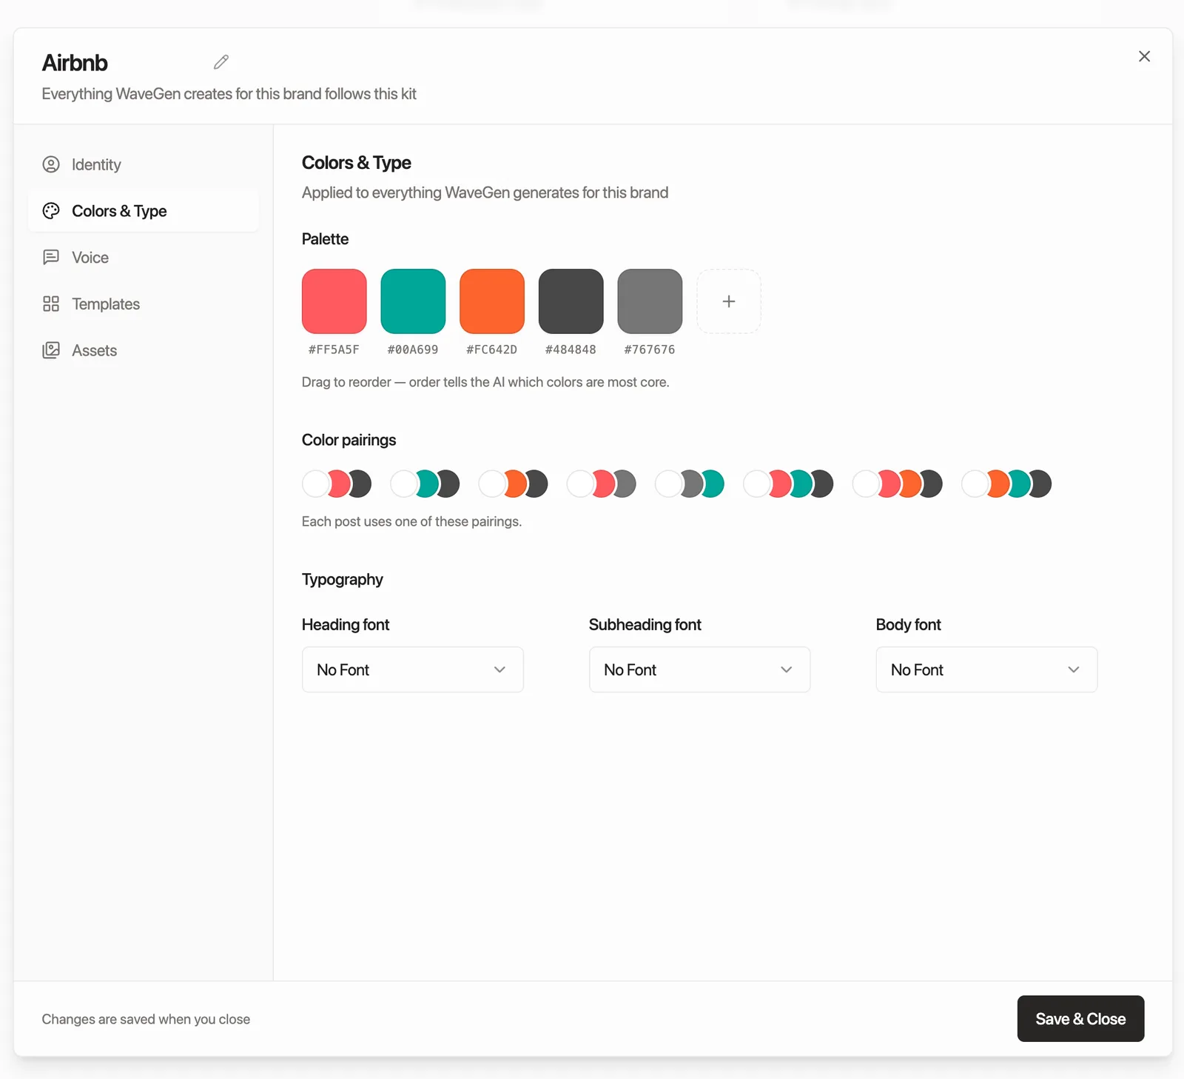Click the #FF5A5F hex label

coord(334,350)
